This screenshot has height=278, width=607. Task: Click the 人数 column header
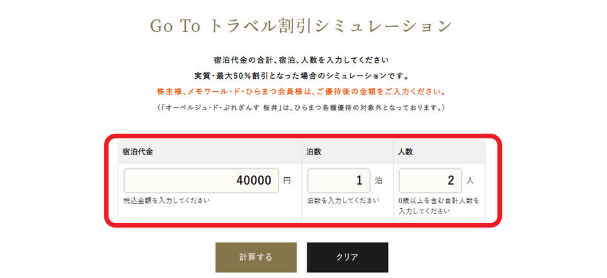[406, 152]
